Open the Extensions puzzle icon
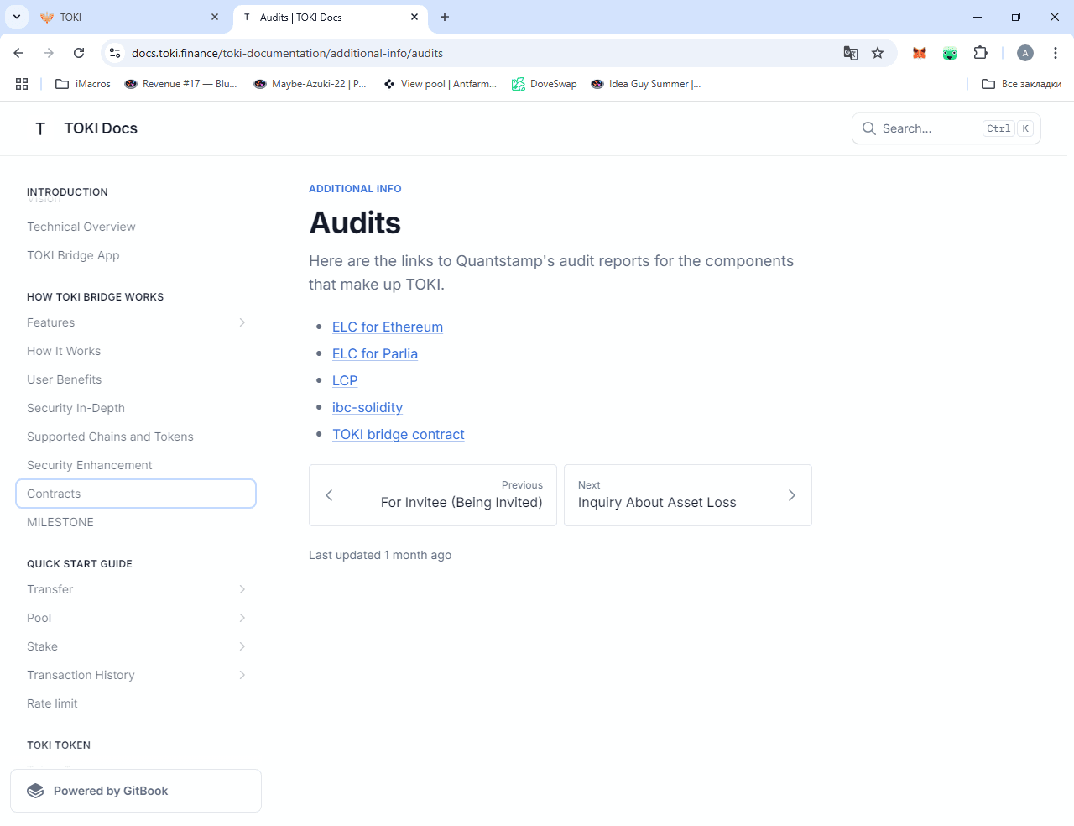 pyautogui.click(x=980, y=53)
